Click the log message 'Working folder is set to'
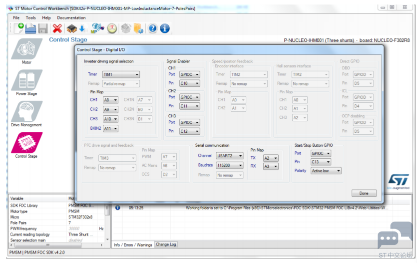 pyautogui.click(x=287, y=208)
